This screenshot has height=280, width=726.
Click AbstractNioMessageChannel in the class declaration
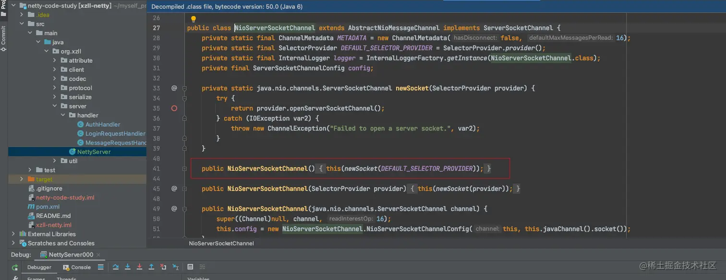[394, 28]
